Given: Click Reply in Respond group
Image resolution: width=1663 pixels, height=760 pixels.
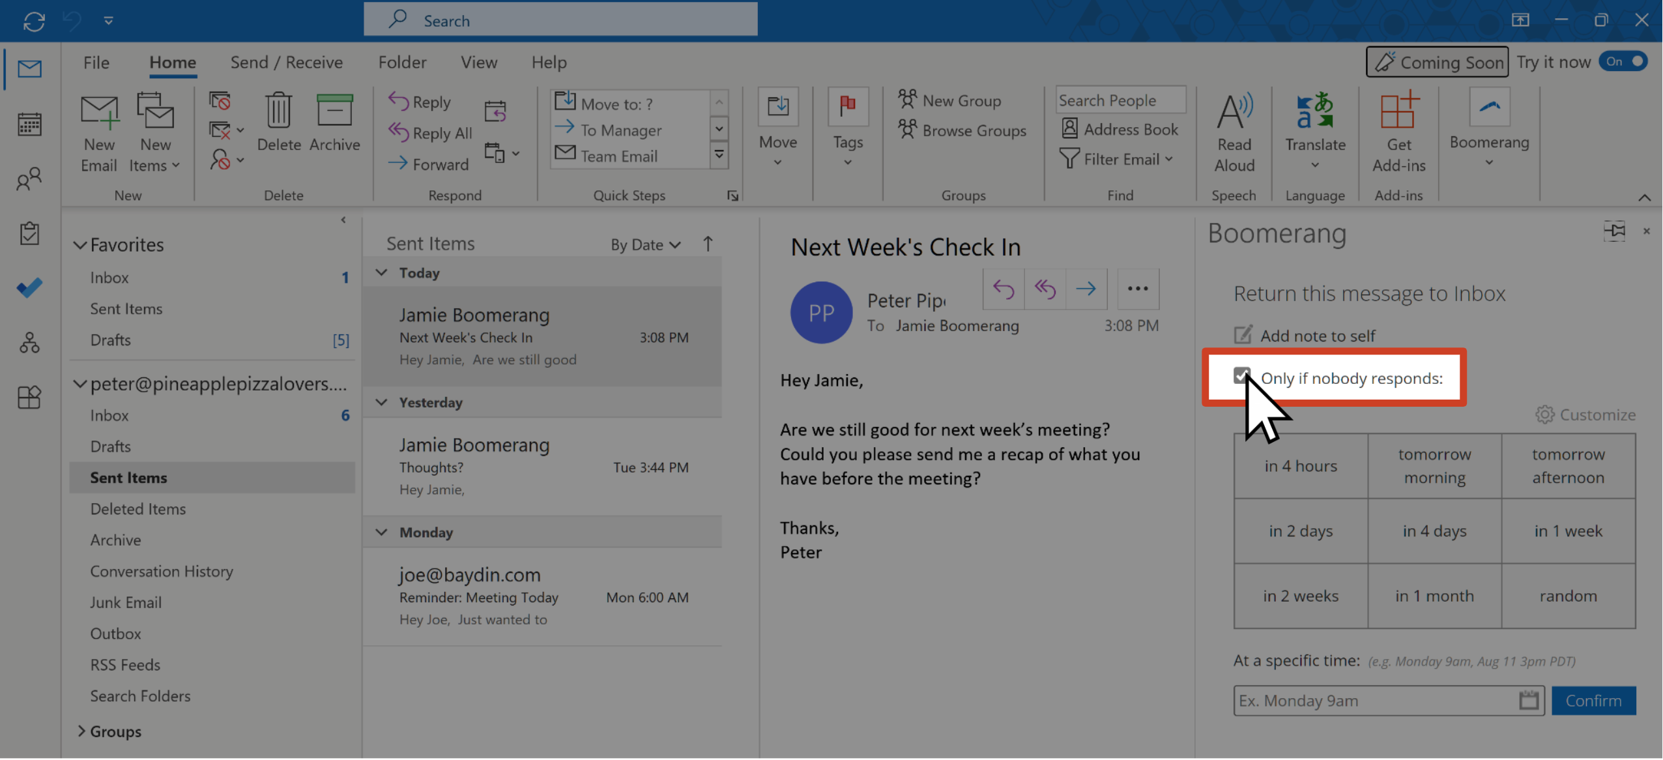Looking at the screenshot, I should coord(420,102).
